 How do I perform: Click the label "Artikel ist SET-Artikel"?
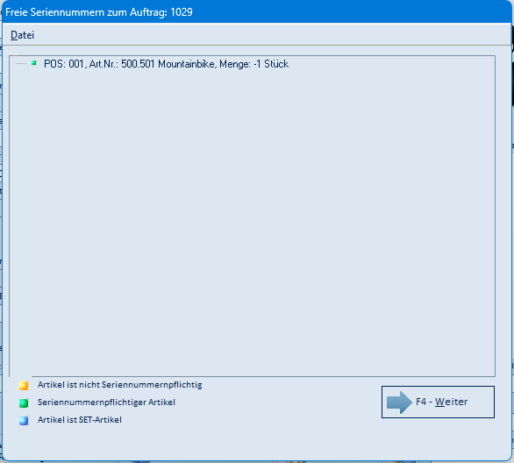click(x=80, y=420)
